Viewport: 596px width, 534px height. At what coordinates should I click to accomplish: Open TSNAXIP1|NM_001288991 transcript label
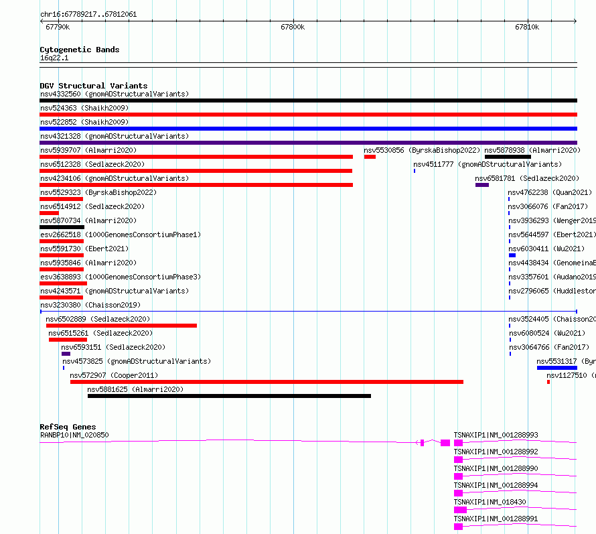point(496,519)
